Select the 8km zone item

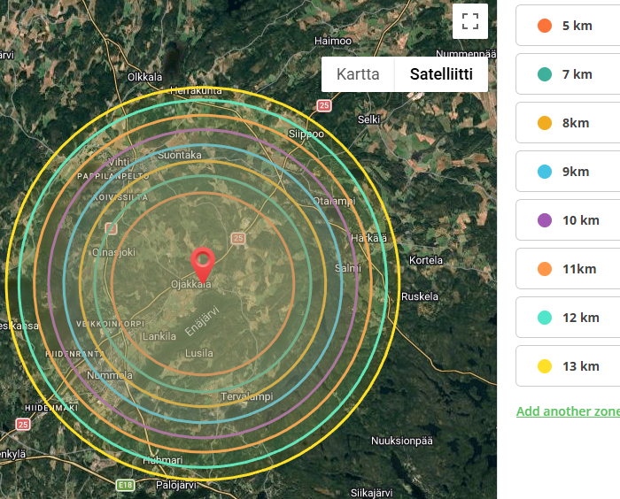568,123
